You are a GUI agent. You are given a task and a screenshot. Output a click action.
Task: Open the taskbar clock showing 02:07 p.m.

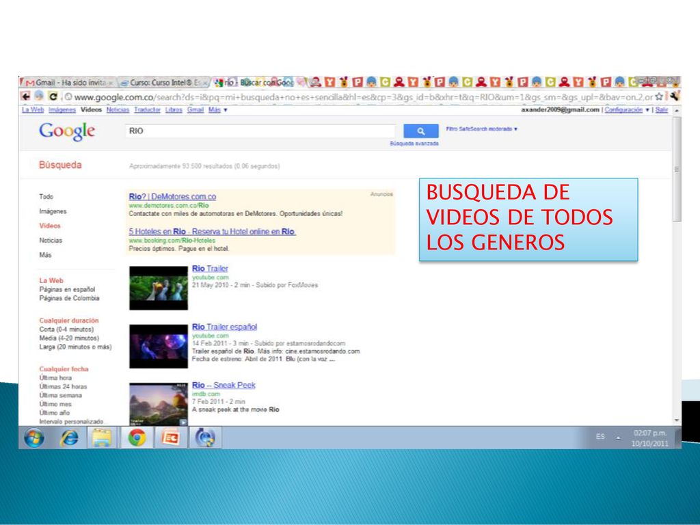coord(650,438)
